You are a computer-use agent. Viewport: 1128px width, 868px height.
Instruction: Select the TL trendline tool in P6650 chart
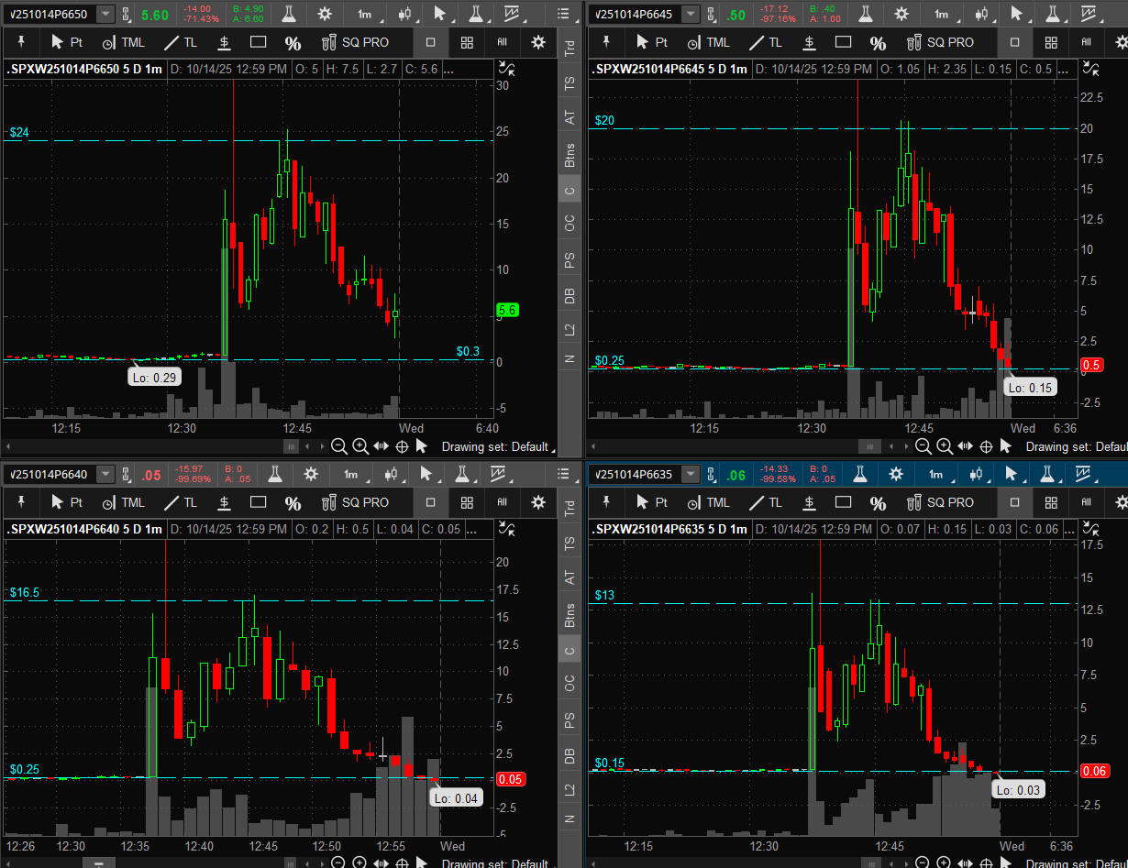pos(181,42)
